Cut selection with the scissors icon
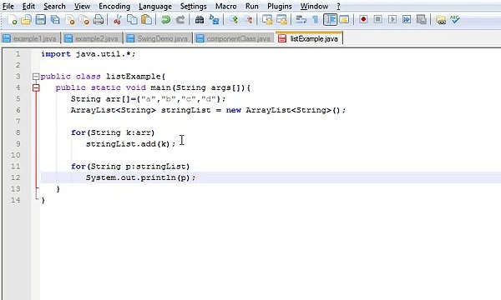 117,20
